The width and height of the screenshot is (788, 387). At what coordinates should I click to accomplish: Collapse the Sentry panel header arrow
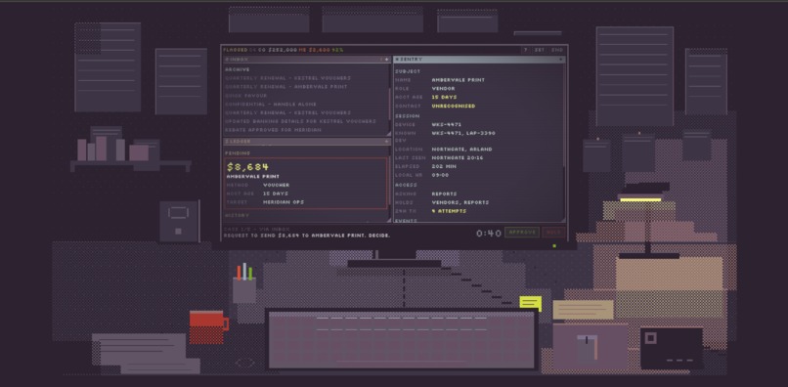pyautogui.click(x=561, y=60)
